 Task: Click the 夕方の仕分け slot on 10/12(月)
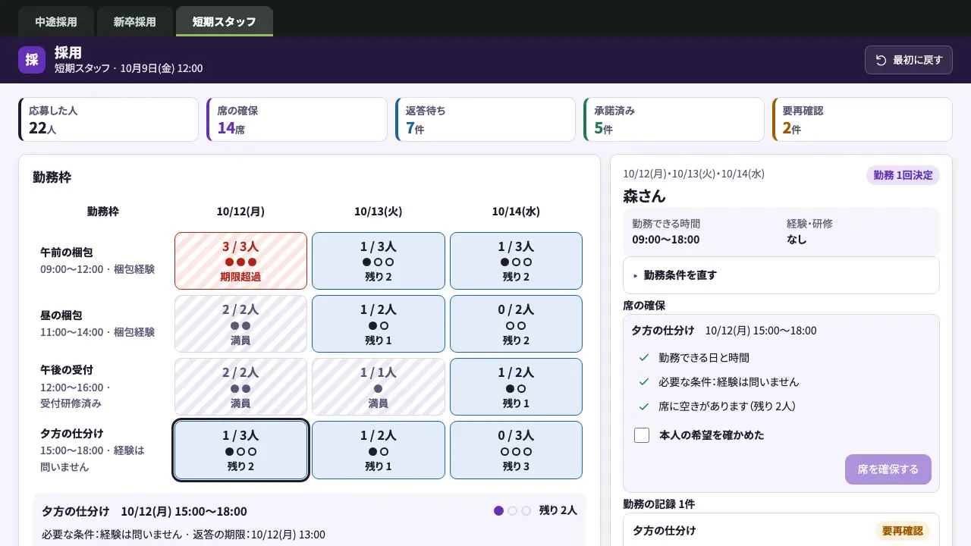[x=240, y=450]
